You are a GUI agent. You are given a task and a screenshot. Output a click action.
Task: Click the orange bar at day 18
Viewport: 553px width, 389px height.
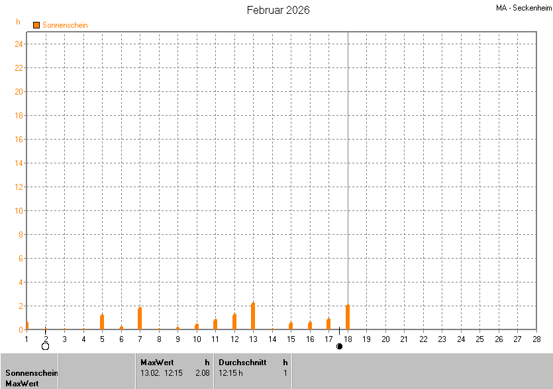(x=347, y=317)
